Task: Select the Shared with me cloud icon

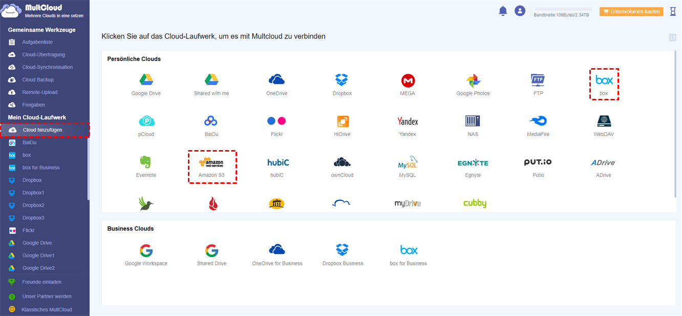Action: pos(211,85)
